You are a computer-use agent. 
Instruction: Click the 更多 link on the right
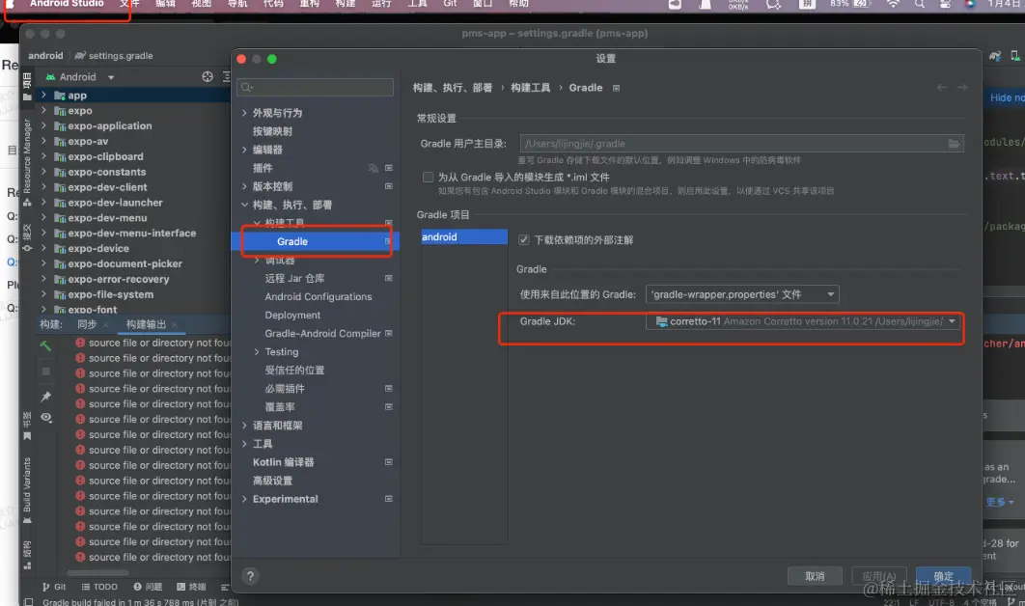[1000, 502]
